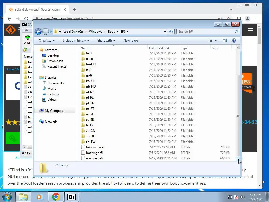Toggle the preview pane icon

click(224, 40)
